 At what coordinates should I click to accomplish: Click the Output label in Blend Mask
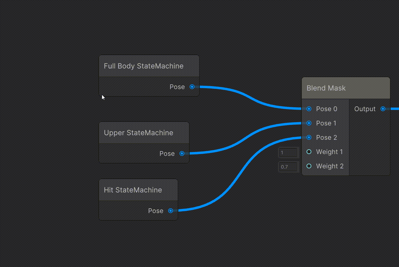click(x=365, y=109)
